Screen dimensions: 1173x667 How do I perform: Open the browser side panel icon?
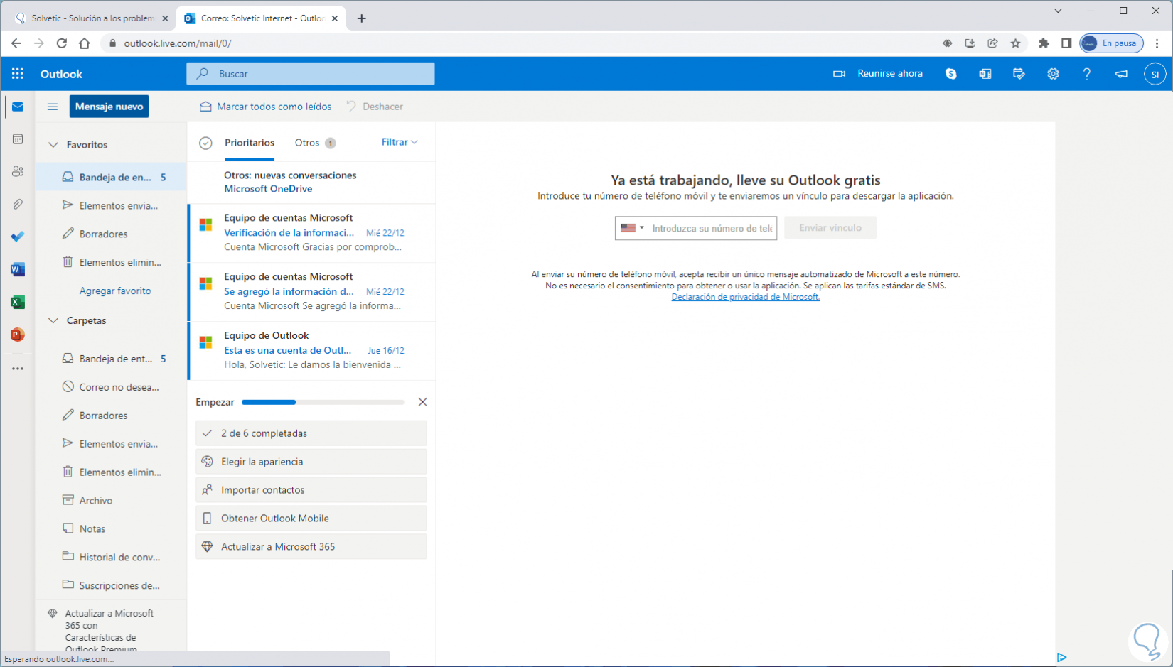point(1066,43)
